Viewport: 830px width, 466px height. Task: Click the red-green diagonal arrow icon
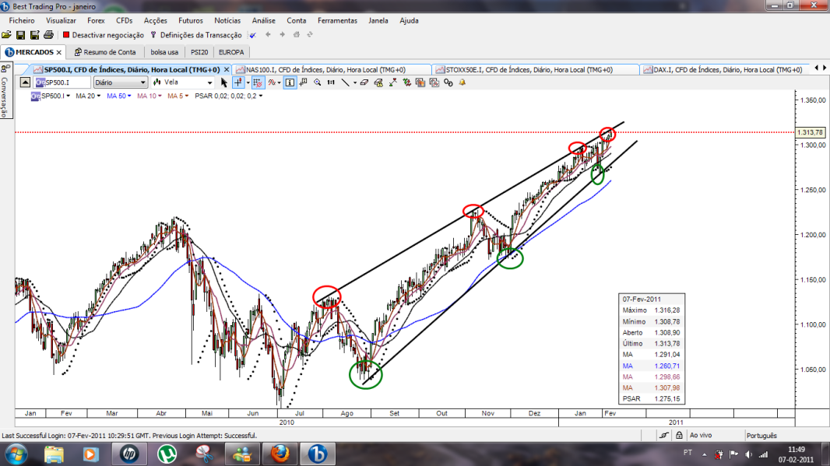(392, 82)
